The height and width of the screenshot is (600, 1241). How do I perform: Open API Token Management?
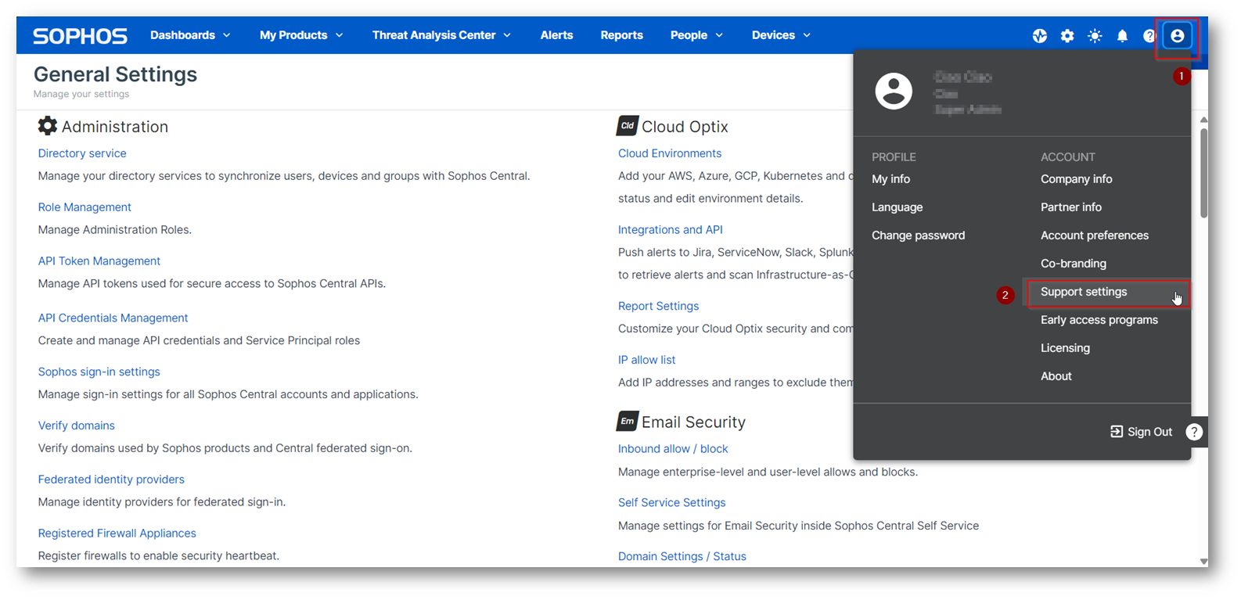click(x=99, y=261)
